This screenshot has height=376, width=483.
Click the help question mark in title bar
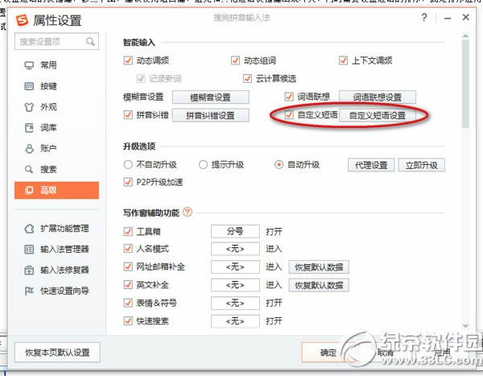[x=424, y=17]
